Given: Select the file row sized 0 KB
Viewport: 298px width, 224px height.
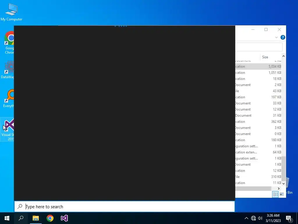Looking at the screenshot, I should pos(258,134).
